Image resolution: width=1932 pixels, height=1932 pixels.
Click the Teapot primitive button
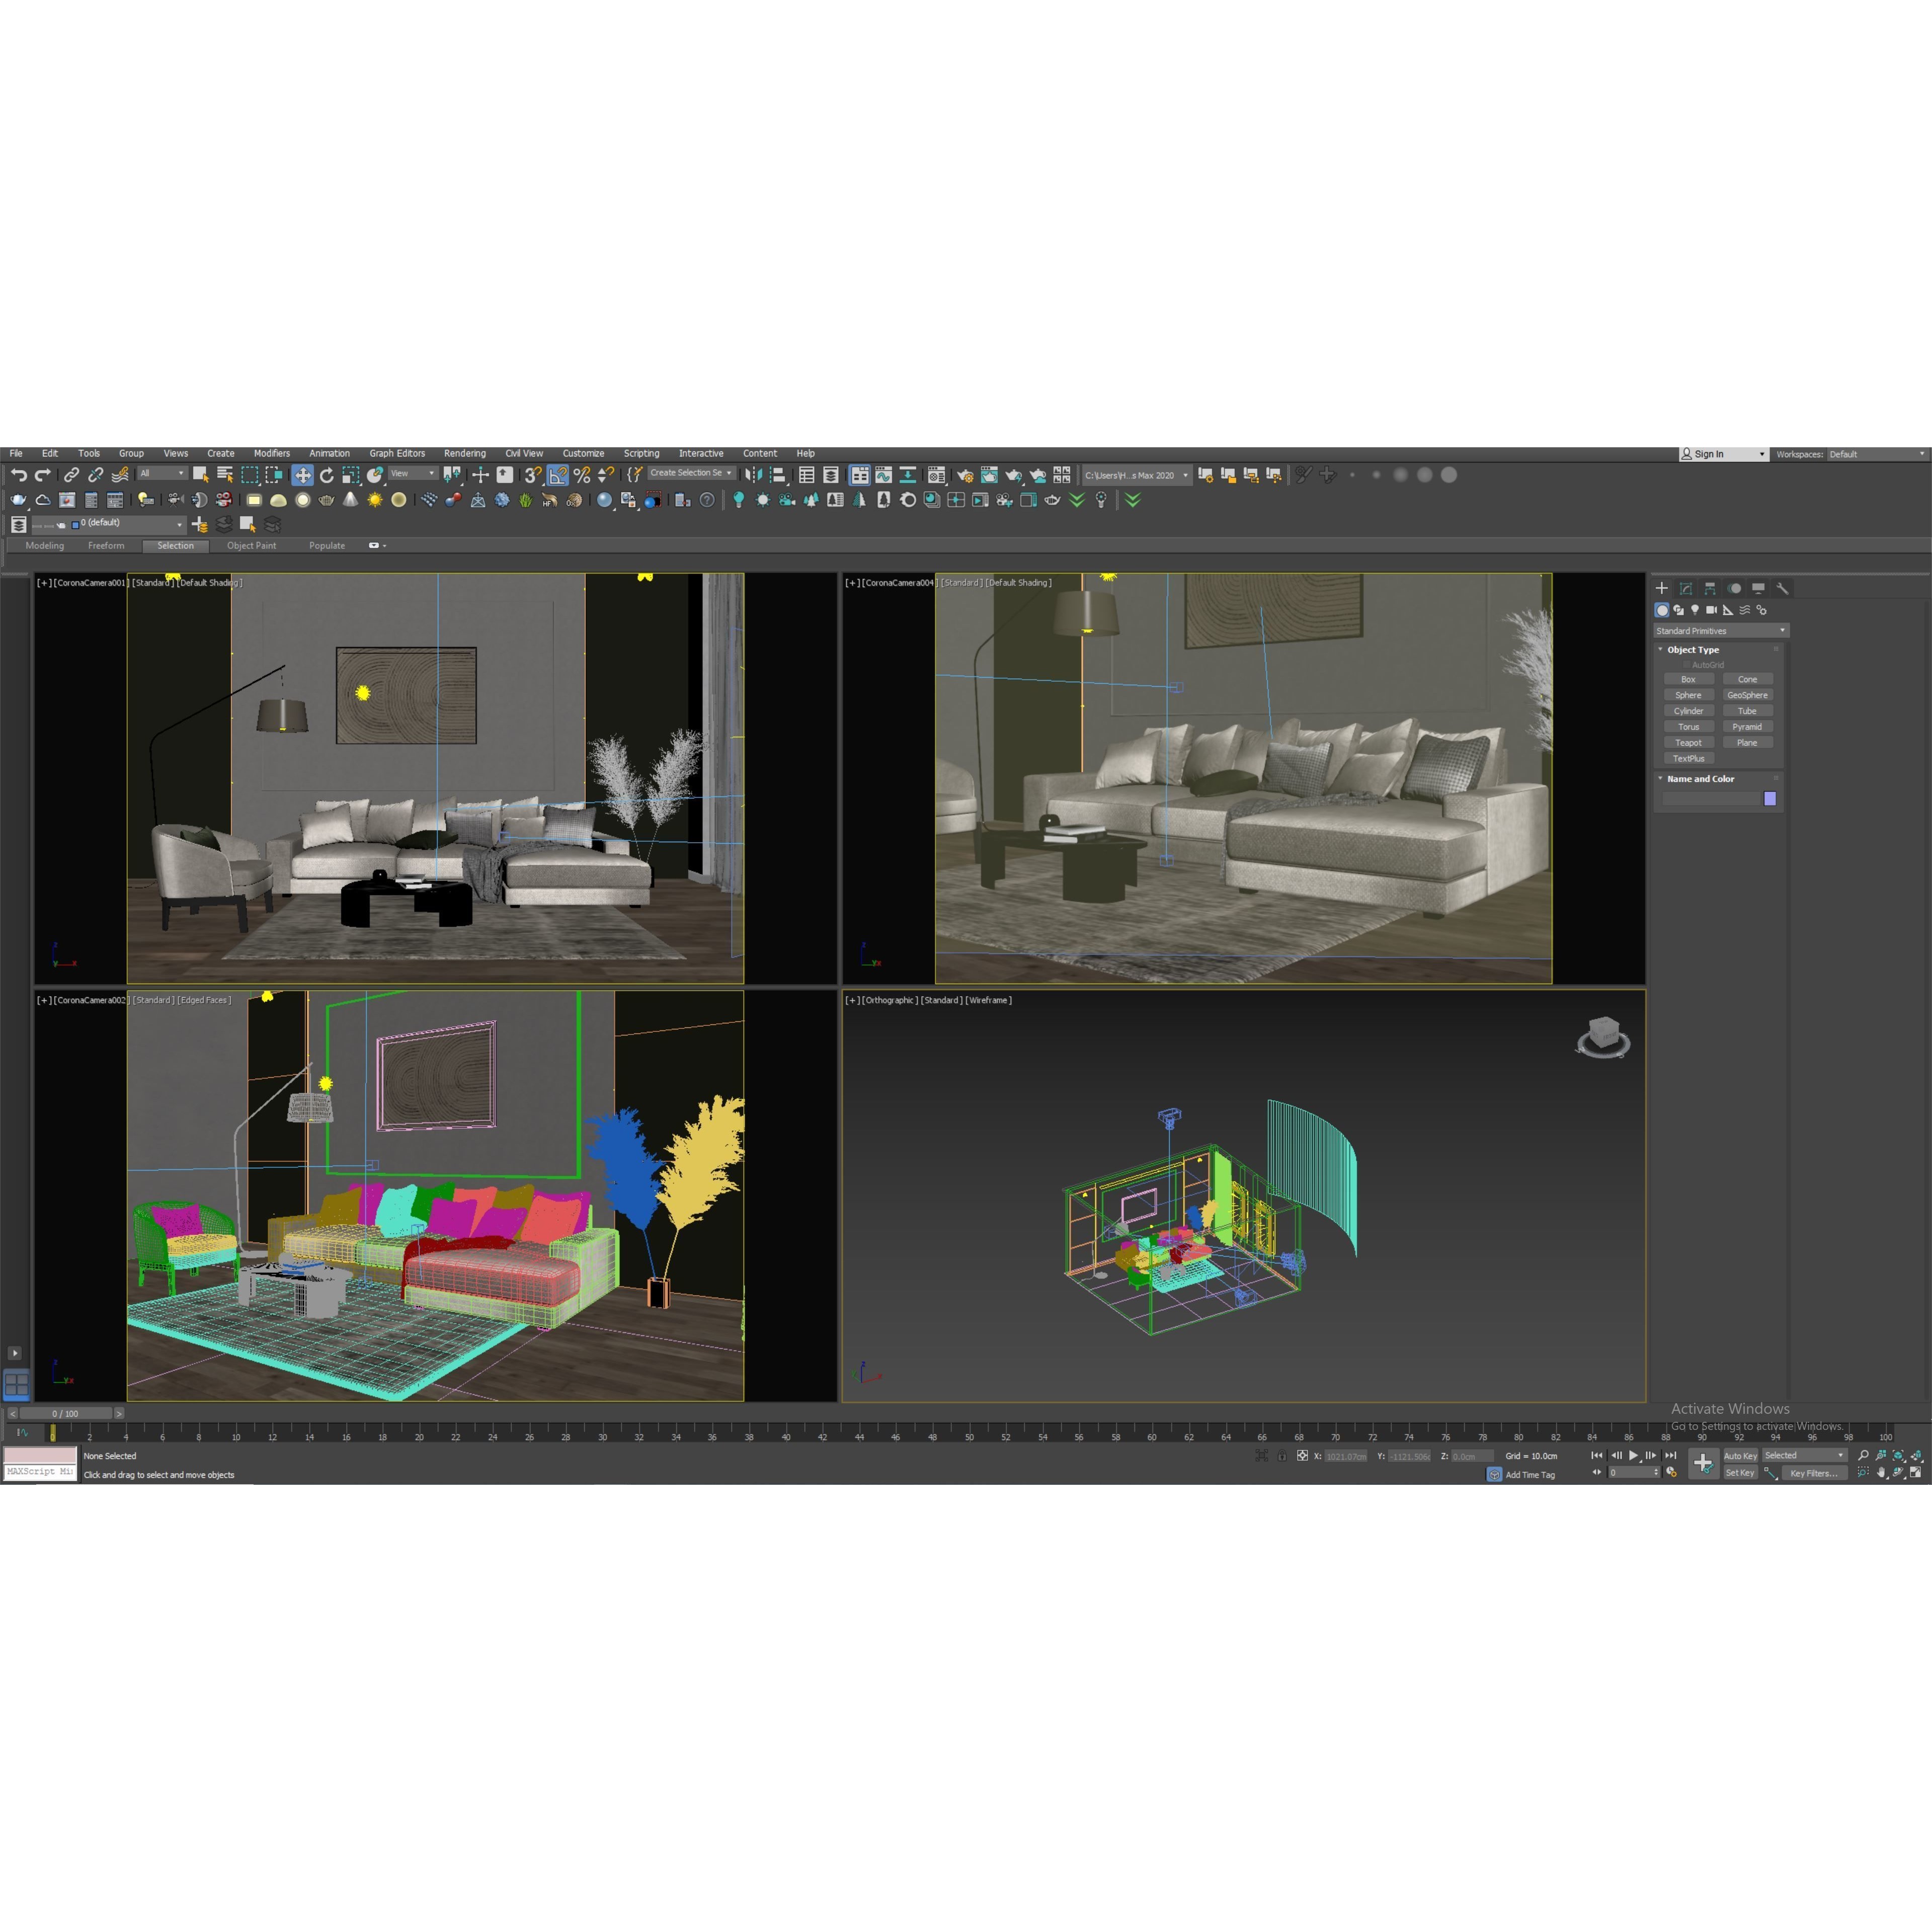(1689, 743)
